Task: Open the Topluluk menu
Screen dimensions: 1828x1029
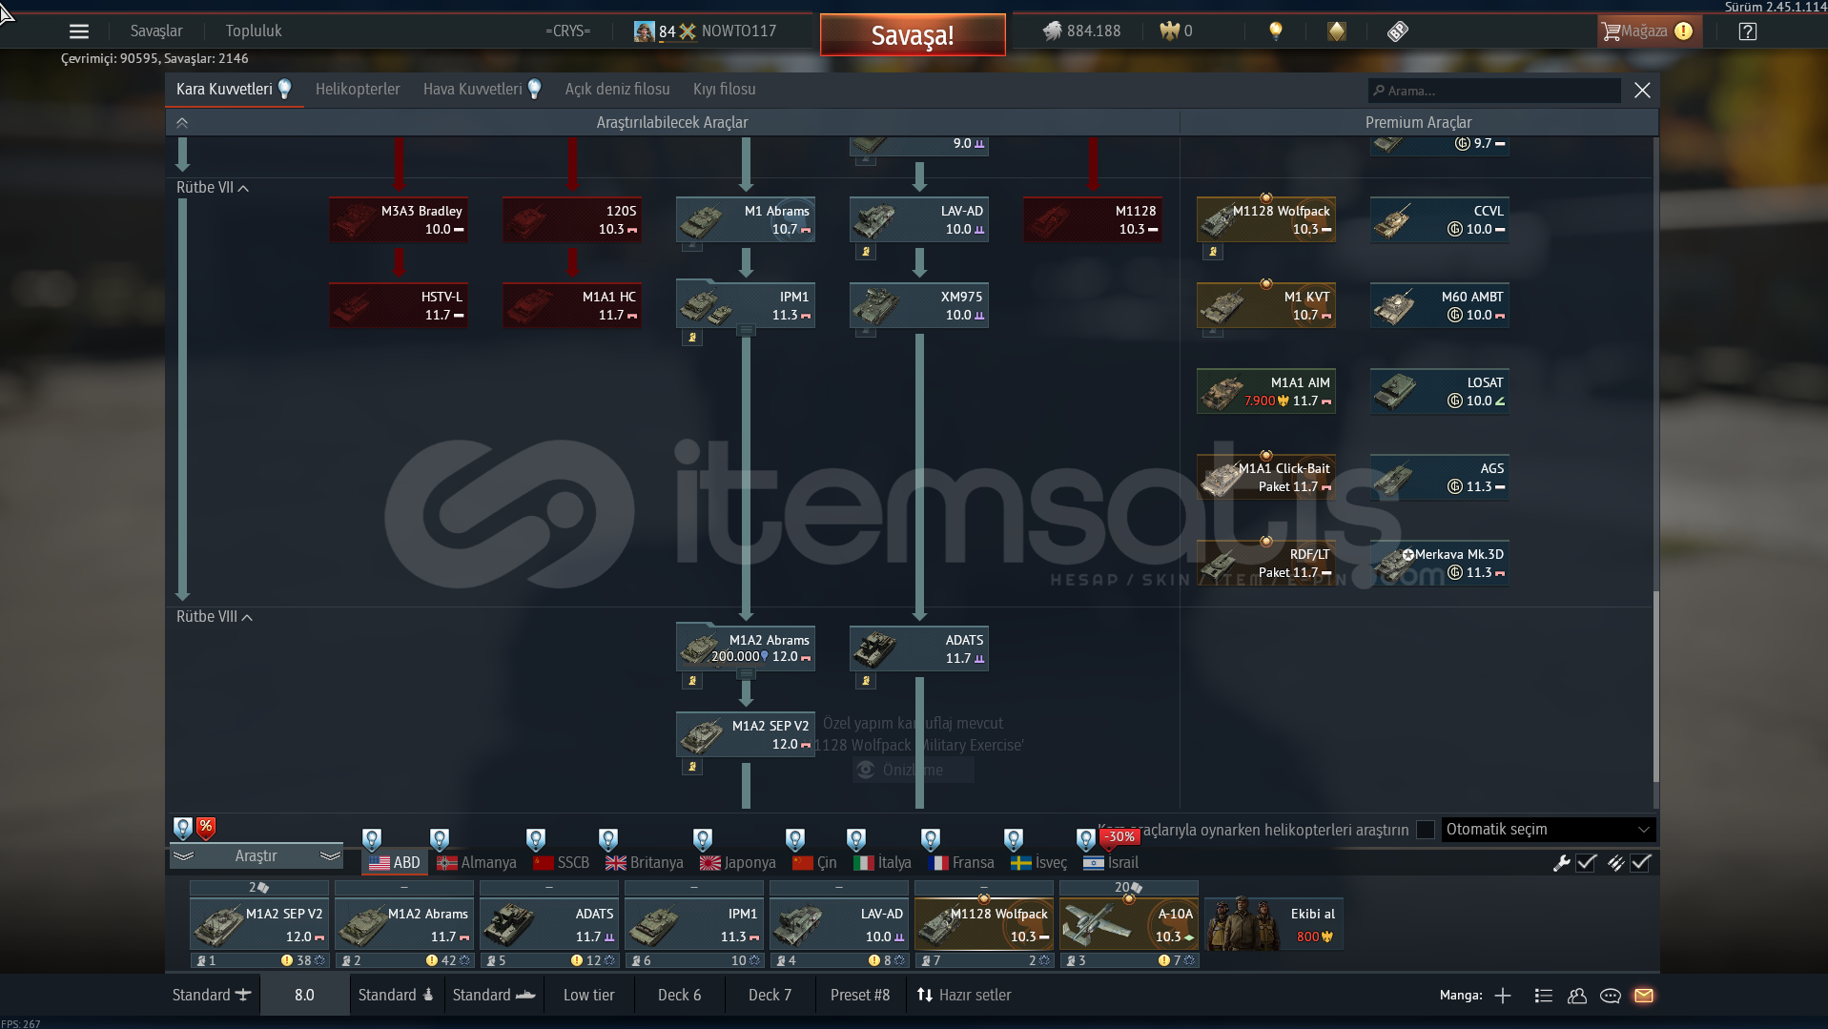Action: (254, 31)
